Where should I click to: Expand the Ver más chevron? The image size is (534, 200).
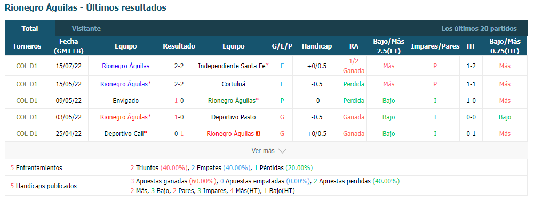coord(283,150)
